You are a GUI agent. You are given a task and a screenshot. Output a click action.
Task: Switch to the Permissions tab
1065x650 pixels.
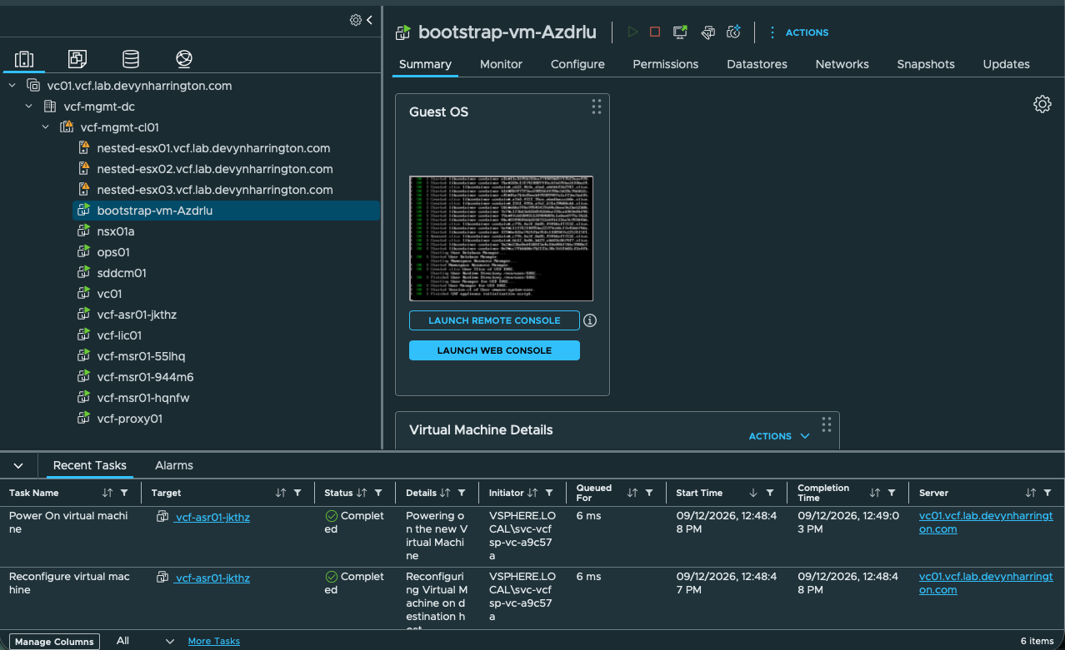coord(666,64)
